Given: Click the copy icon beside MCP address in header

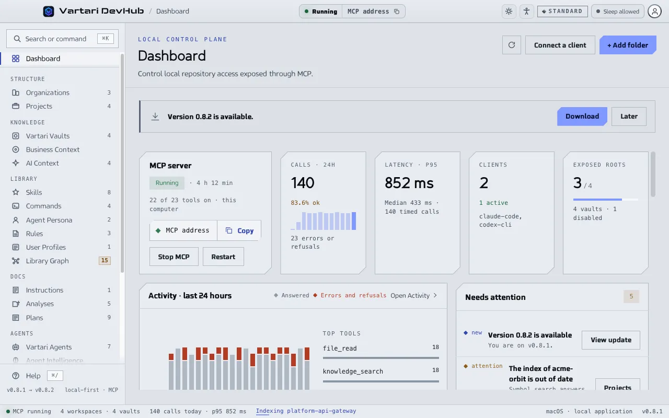Looking at the screenshot, I should tap(397, 11).
